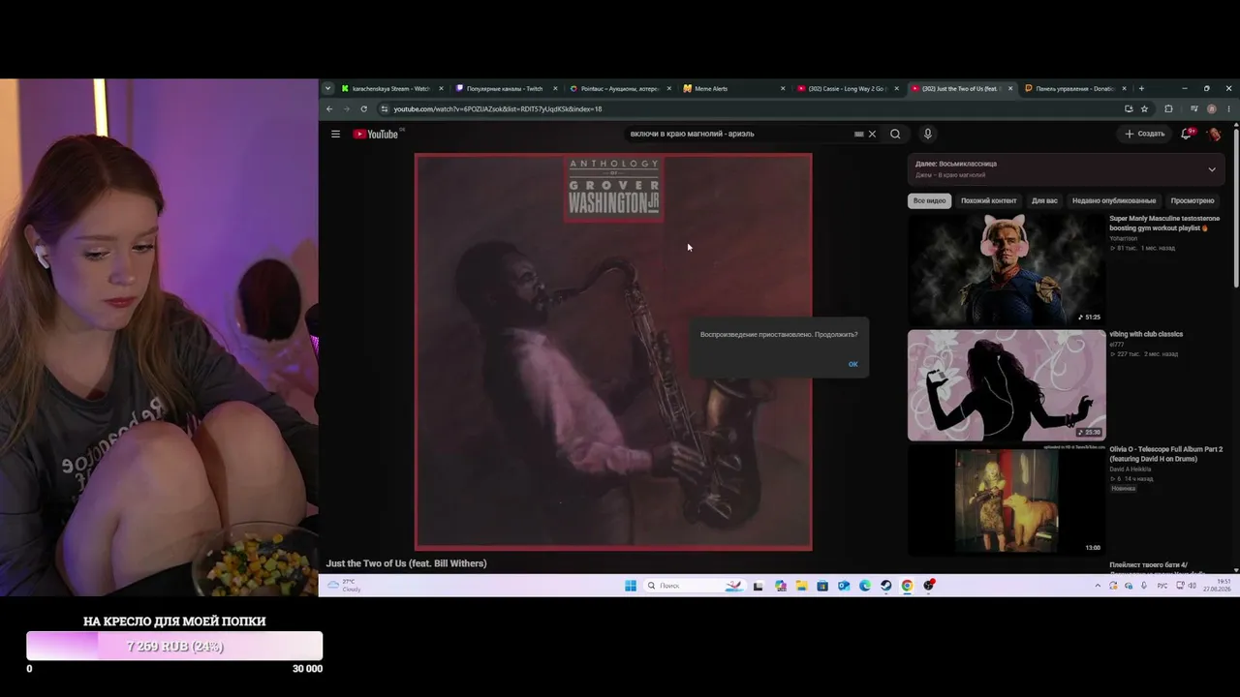Go back in the browser
1240x697 pixels.
pos(329,108)
